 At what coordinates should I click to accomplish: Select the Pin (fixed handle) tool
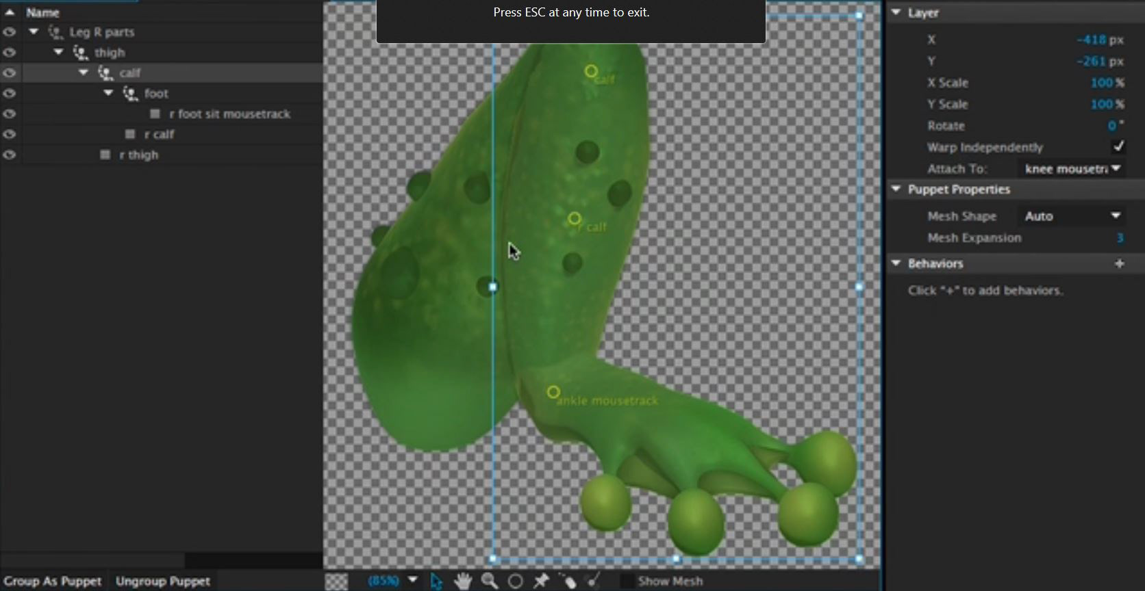click(x=541, y=581)
